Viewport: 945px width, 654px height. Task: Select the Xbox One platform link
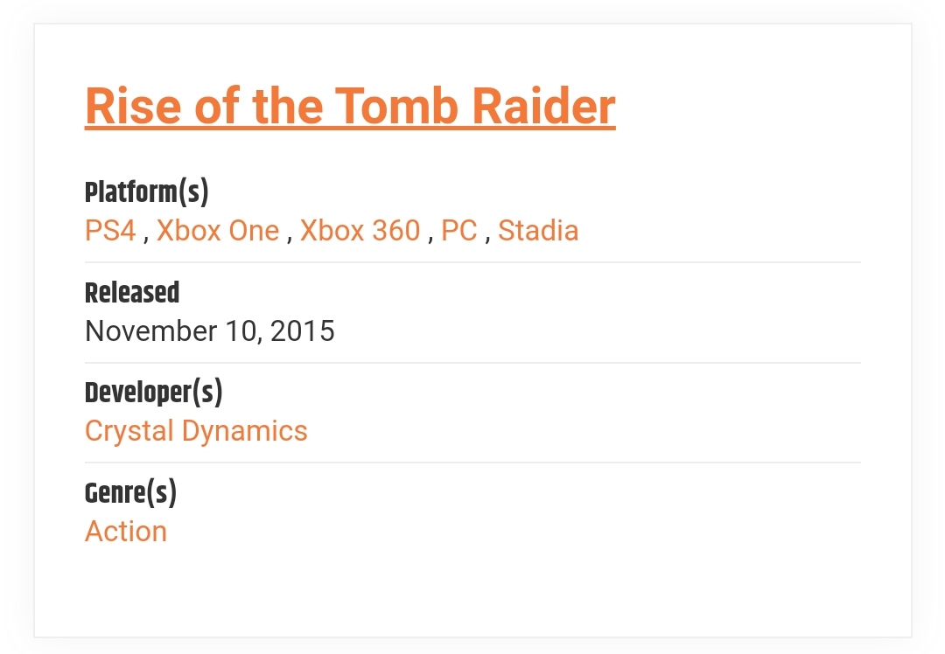218,231
